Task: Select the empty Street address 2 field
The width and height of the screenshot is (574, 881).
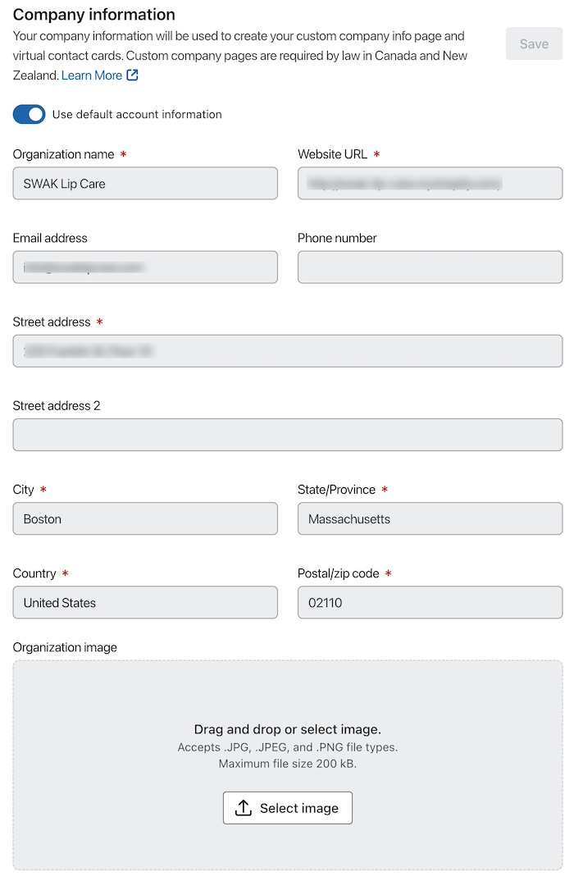Action: pos(287,434)
